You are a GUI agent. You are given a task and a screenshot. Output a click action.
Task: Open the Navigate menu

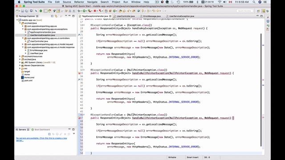pyautogui.click(x=92, y=2)
